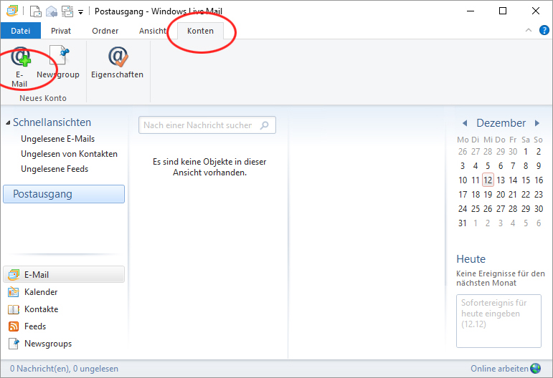The height and width of the screenshot is (378, 553).
Task: Click the Sofortereignis entry box
Action: point(498,320)
